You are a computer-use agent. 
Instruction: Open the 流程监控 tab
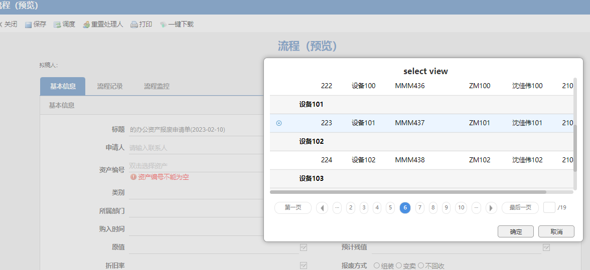(157, 86)
